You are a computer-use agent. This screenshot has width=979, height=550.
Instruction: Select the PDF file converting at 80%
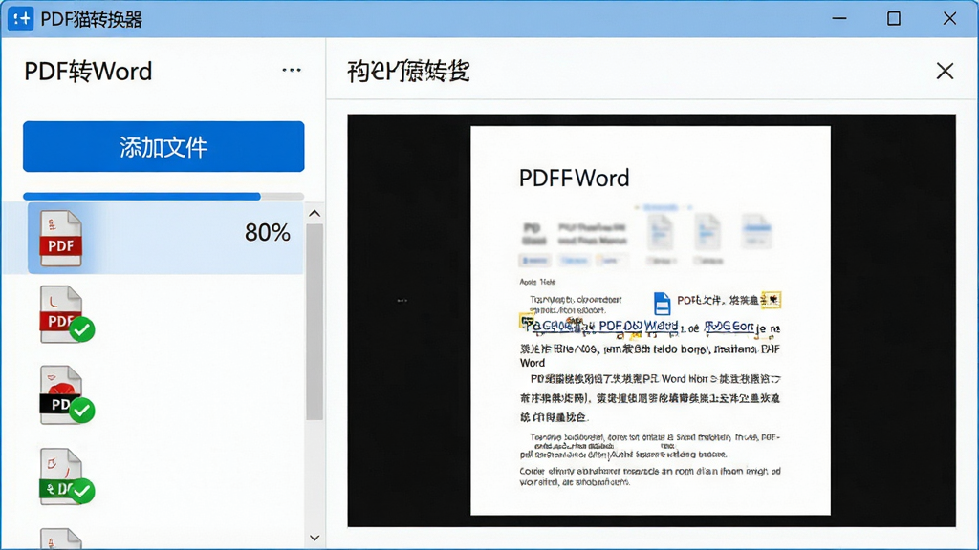tap(153, 238)
